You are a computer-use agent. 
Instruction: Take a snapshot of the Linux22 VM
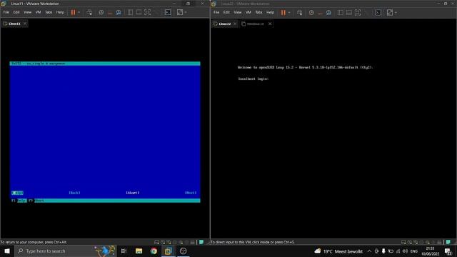coord(311,13)
